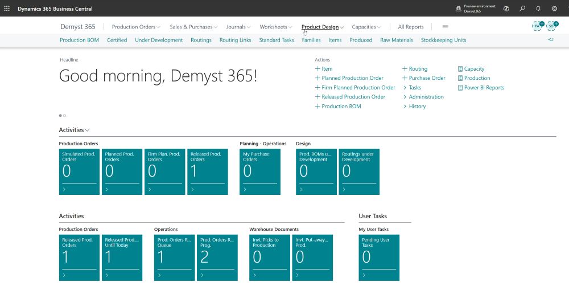Click the SO user avatar
The width and height of the screenshot is (569, 294).
pyautogui.click(x=551, y=26)
